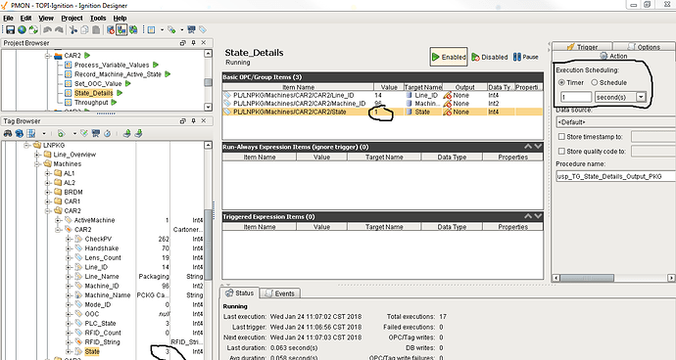Screen dimensions: 676x360
Task: Click the grid view icon in Tag Browser
Action: 31,133
